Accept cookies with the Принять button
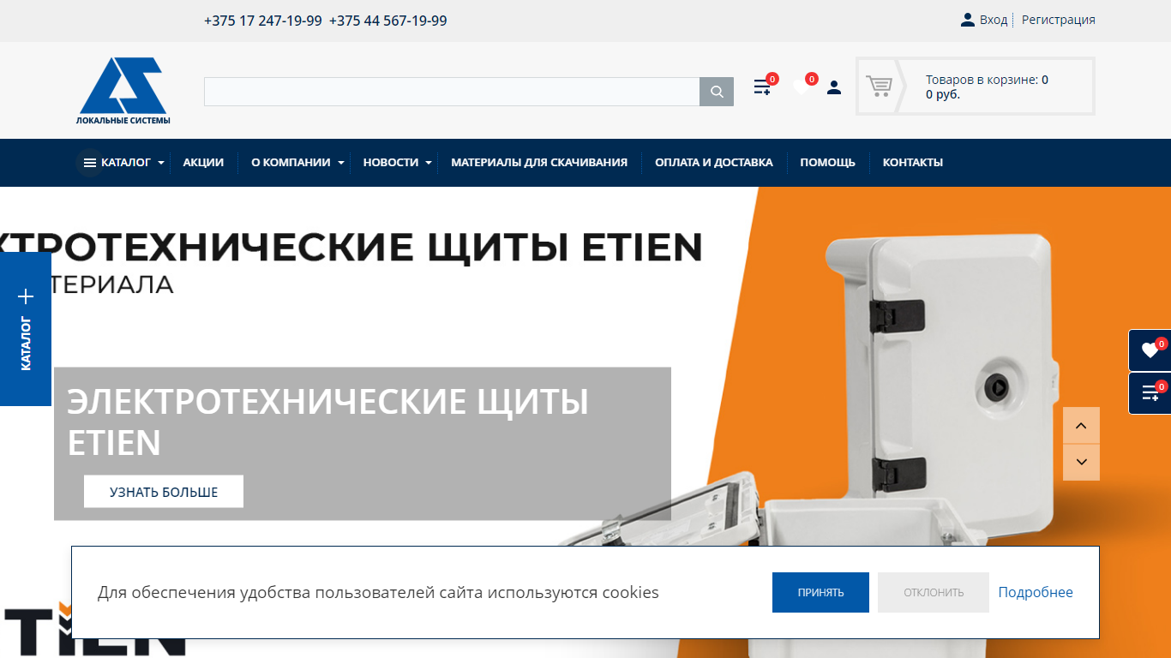This screenshot has width=1171, height=658. coord(820,592)
